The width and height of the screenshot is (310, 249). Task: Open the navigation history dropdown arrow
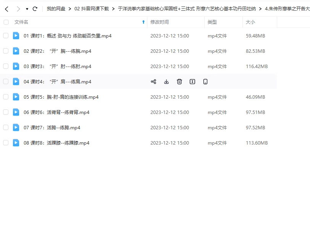27,9
